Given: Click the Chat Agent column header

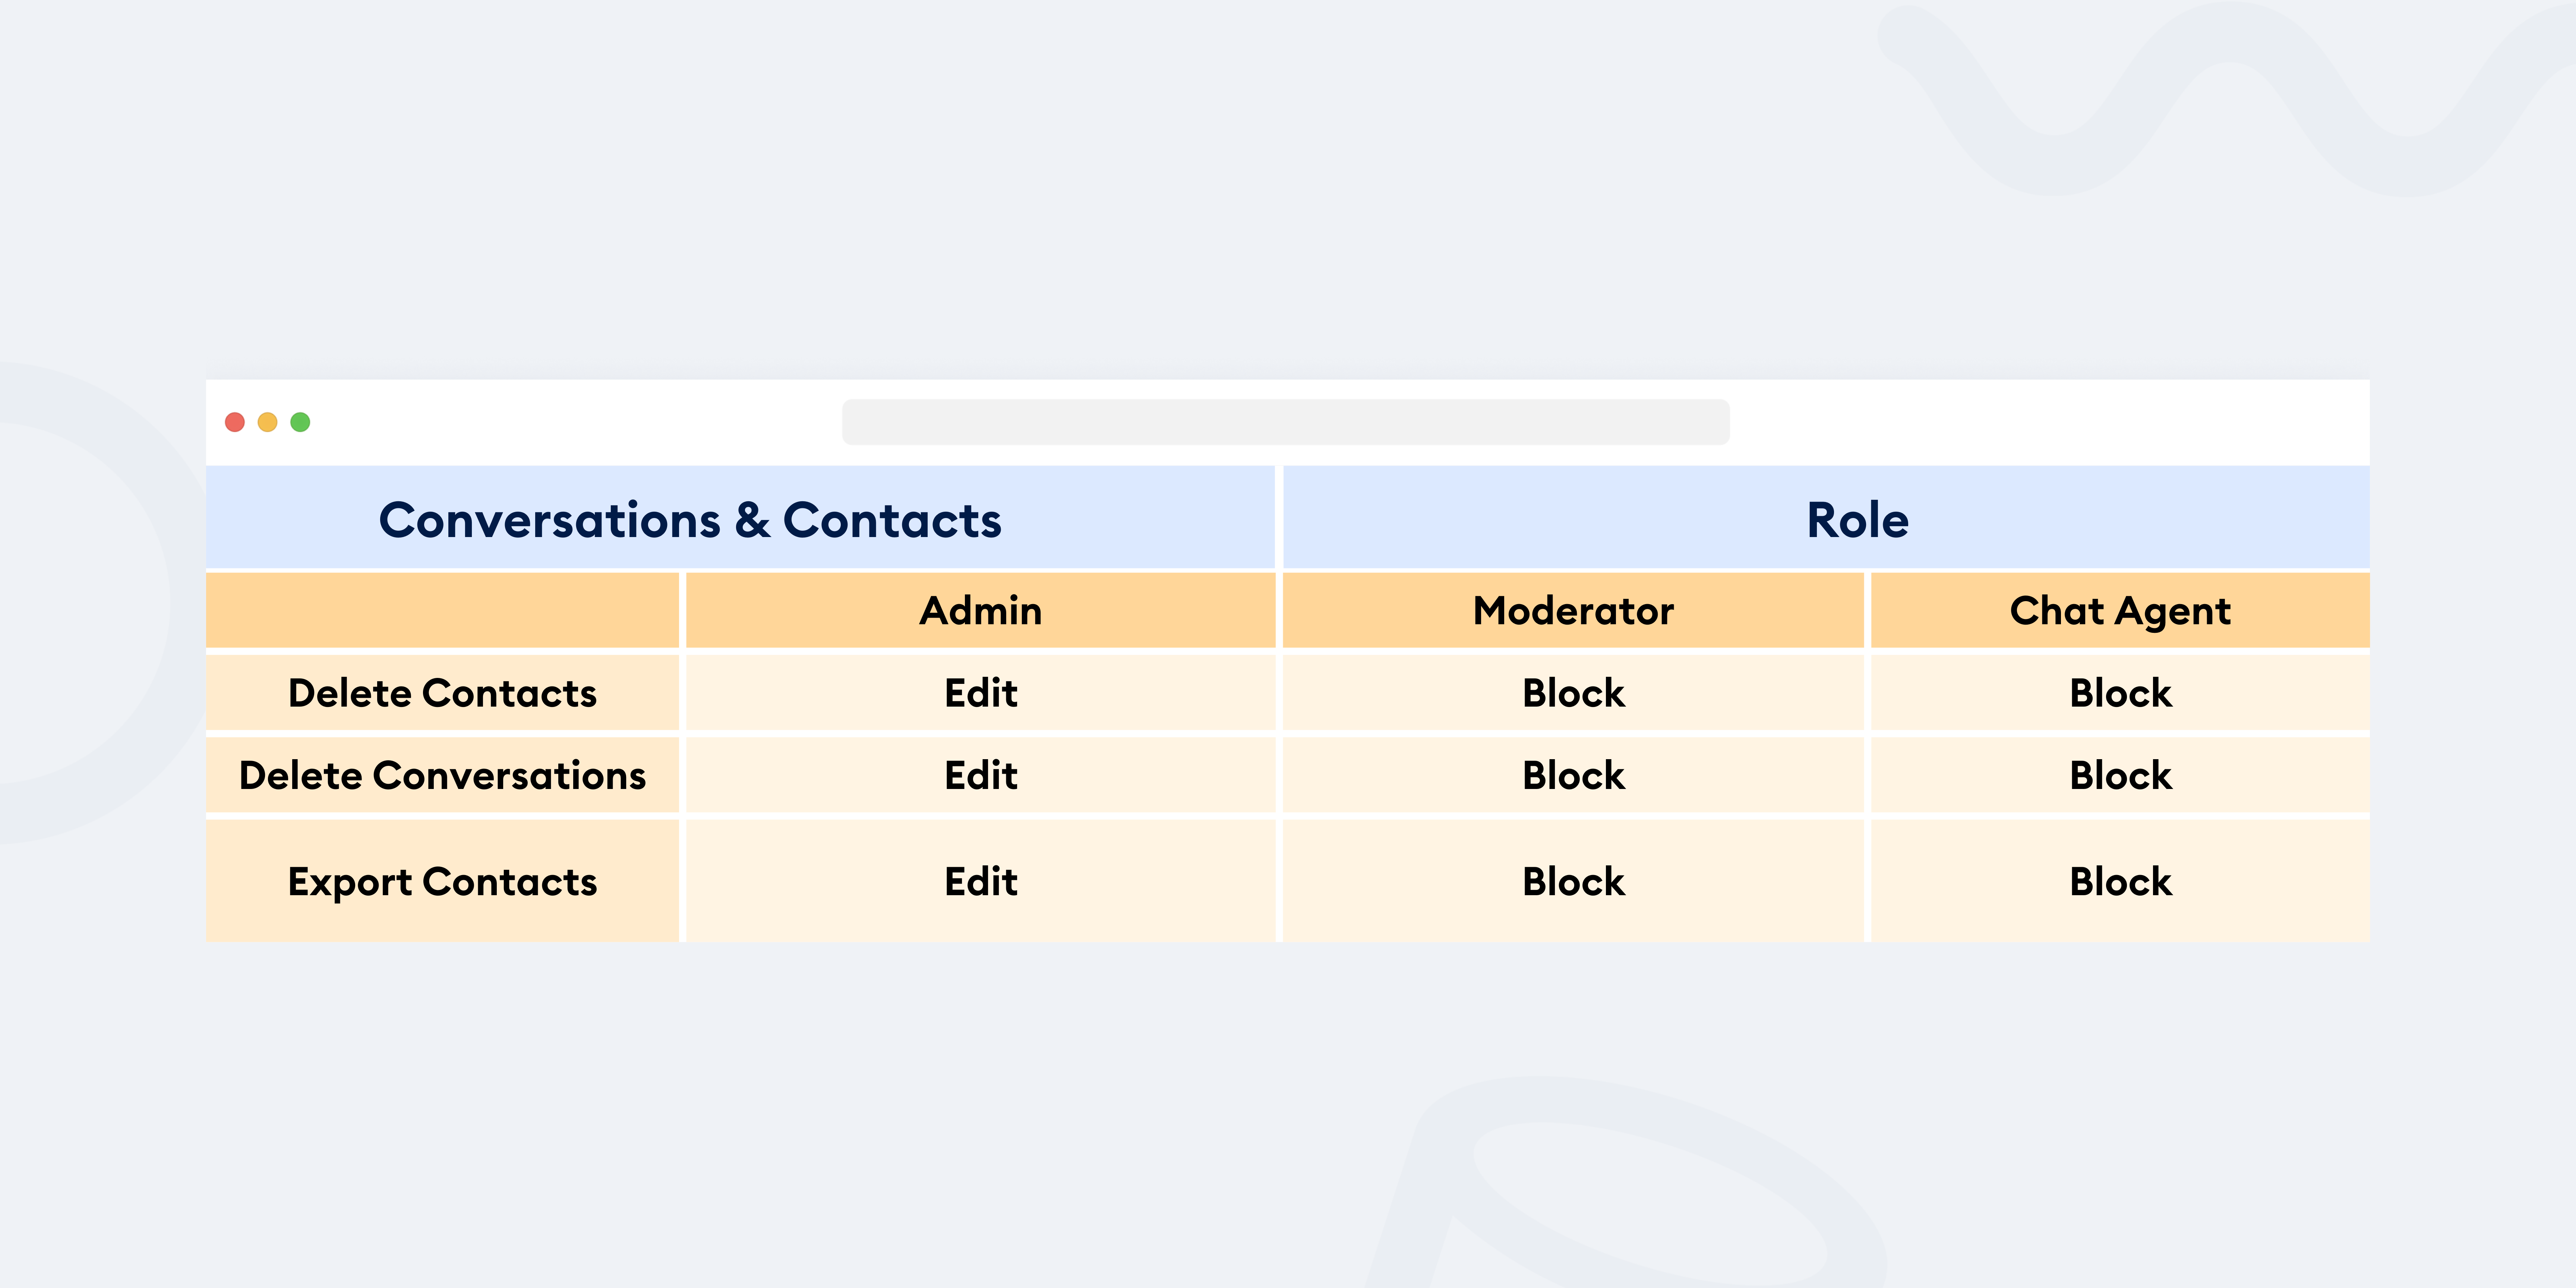Looking at the screenshot, I should tap(2120, 610).
